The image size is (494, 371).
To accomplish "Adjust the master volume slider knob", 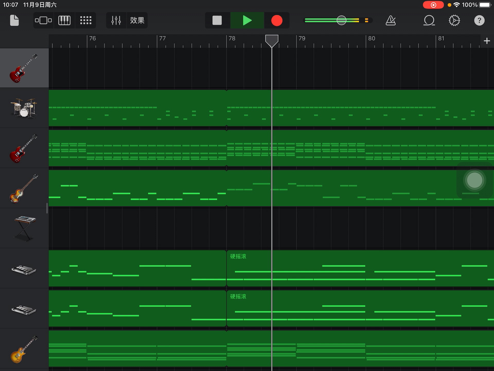I will [341, 20].
